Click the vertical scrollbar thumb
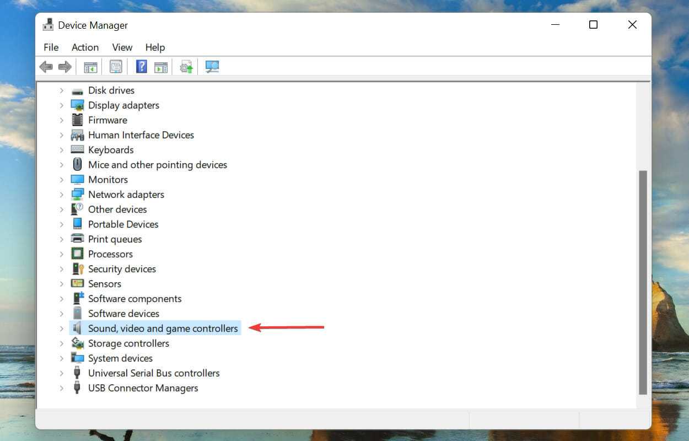The height and width of the screenshot is (441, 689). coord(643,282)
